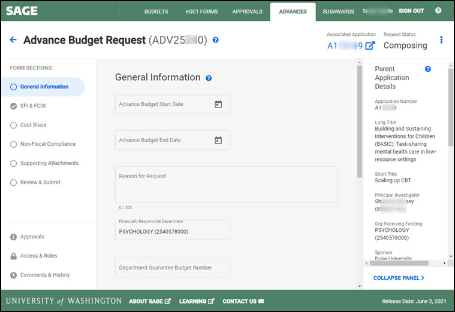Click LEARNING footer link
The width and height of the screenshot is (455, 312).
(x=197, y=301)
